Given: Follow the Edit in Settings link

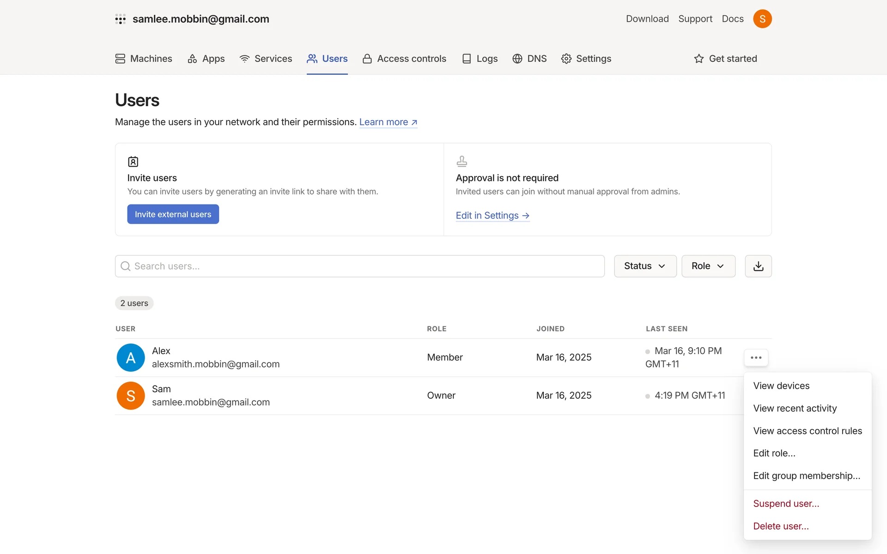Looking at the screenshot, I should (x=492, y=216).
